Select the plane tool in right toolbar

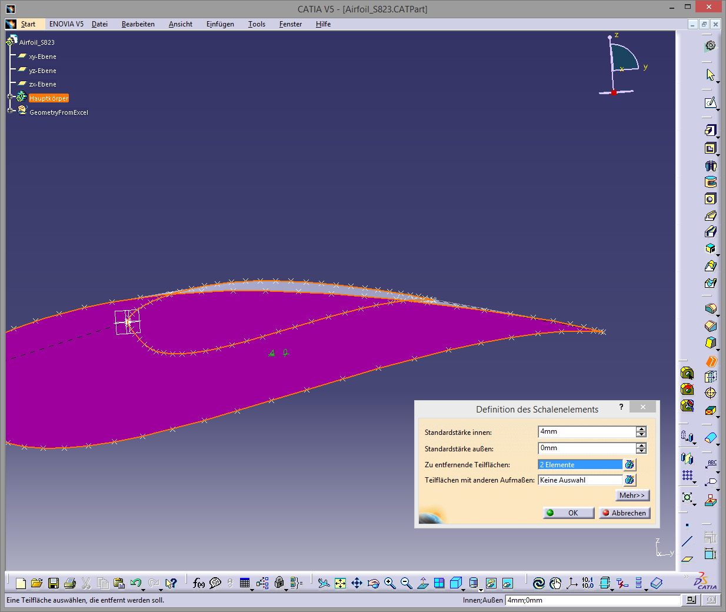click(x=687, y=559)
